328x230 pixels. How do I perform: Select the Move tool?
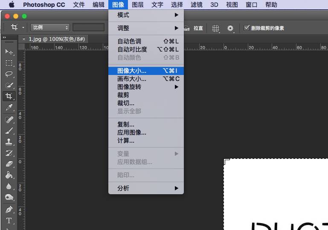pyautogui.click(x=9, y=52)
